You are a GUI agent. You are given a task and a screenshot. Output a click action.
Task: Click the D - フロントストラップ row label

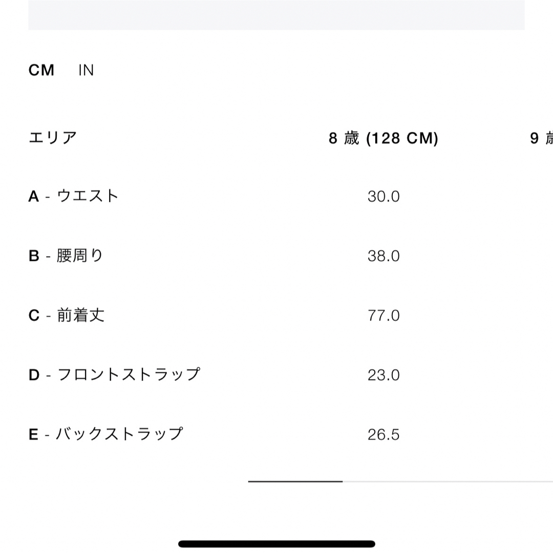point(114,374)
